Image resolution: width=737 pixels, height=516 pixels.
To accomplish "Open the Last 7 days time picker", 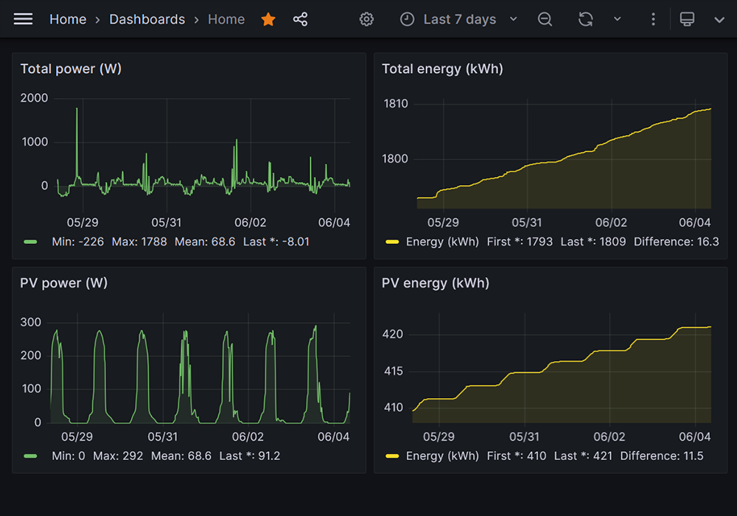I will pos(458,20).
